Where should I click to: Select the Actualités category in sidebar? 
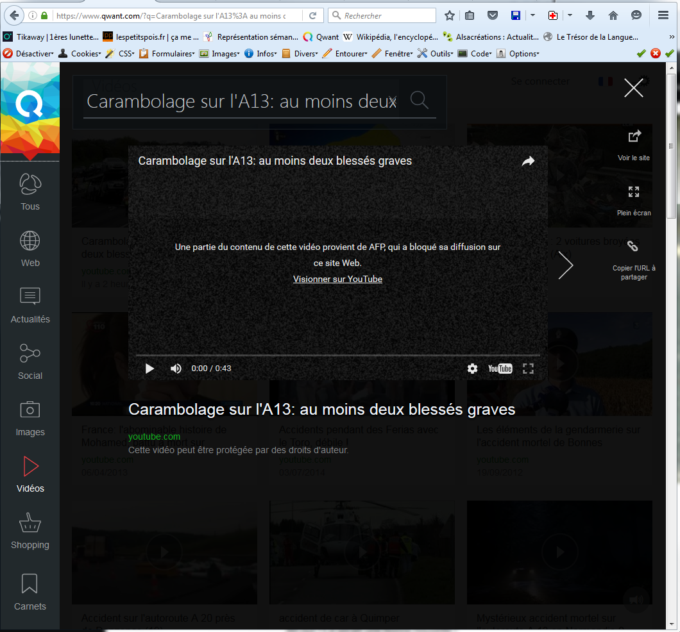pos(30,305)
